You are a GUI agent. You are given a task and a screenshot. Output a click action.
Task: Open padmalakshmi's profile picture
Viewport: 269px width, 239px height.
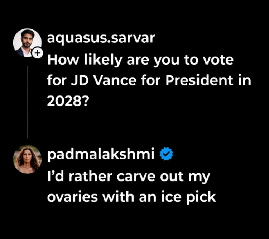coord(27,159)
